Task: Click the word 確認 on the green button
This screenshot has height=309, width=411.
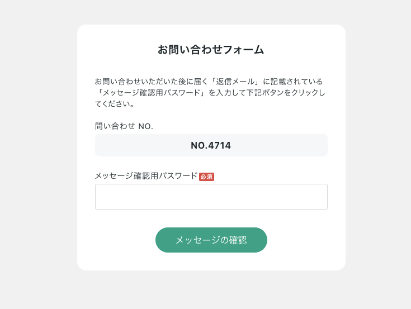Action: tap(238, 240)
